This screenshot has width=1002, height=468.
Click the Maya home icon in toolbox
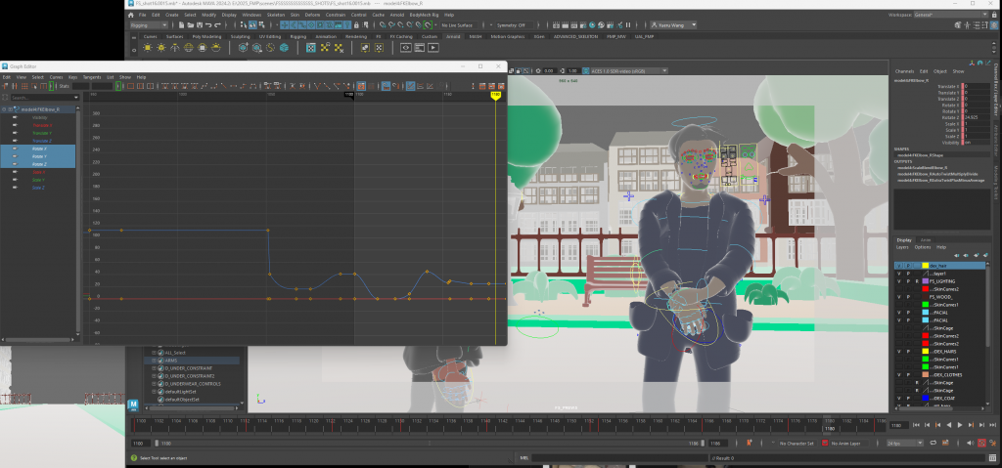[134, 403]
